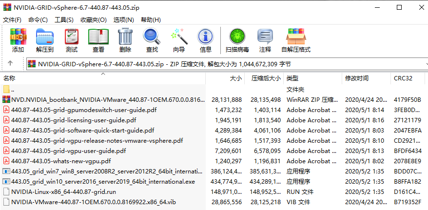Open the 收藏夹(O) menu

click(94, 20)
